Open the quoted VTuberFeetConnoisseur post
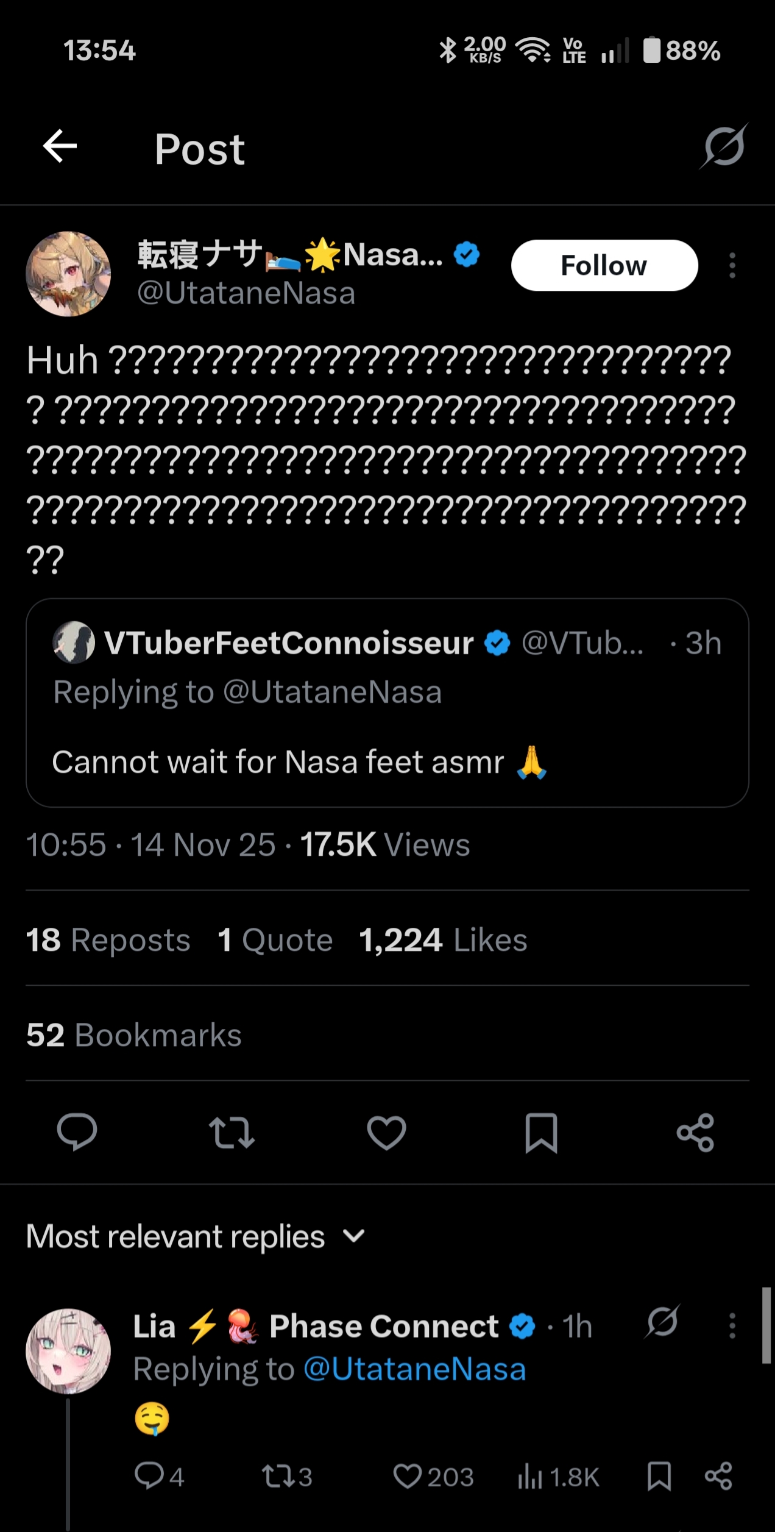Image resolution: width=775 pixels, height=1532 pixels. point(387,703)
